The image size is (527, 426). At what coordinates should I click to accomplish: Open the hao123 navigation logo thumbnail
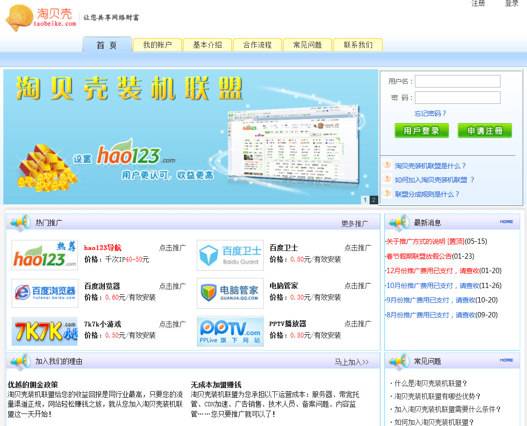point(45,255)
